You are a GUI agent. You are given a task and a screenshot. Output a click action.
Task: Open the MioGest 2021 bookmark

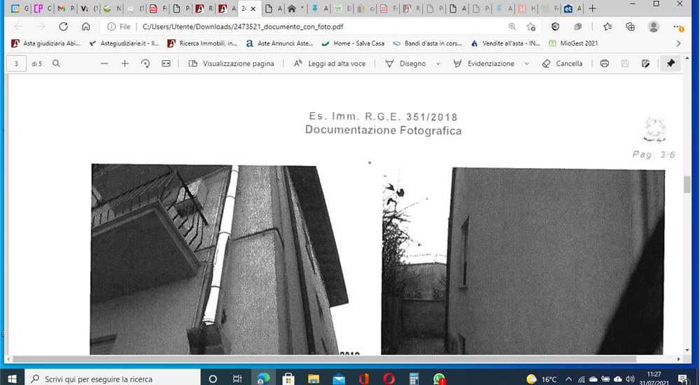[573, 43]
